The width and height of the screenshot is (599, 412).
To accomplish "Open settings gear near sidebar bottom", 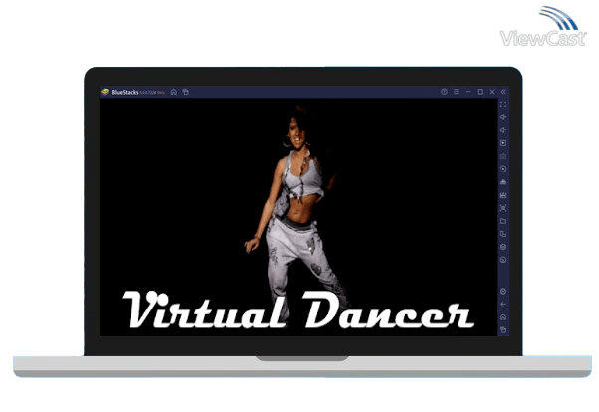I will tap(503, 292).
